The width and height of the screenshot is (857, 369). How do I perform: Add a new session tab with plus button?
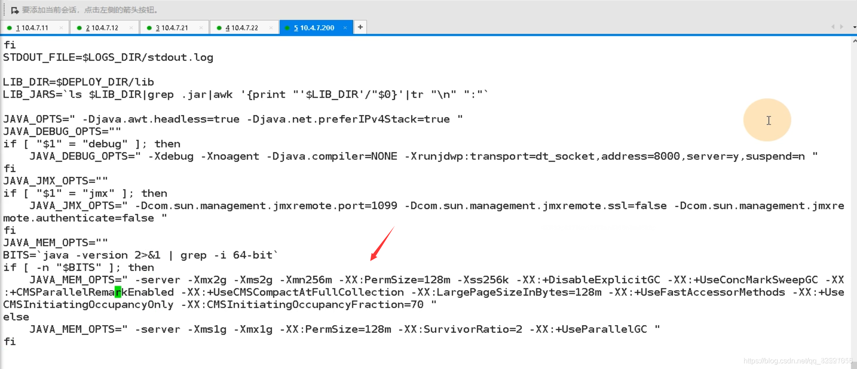tap(360, 27)
